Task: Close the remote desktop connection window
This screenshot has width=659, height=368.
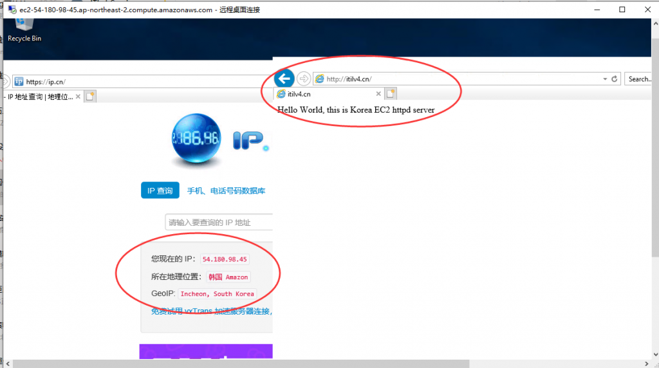Action: [x=647, y=9]
